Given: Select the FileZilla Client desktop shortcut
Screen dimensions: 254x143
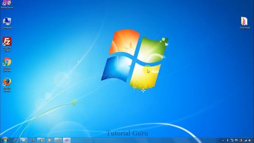Looking at the screenshot, I should click(x=7, y=44).
